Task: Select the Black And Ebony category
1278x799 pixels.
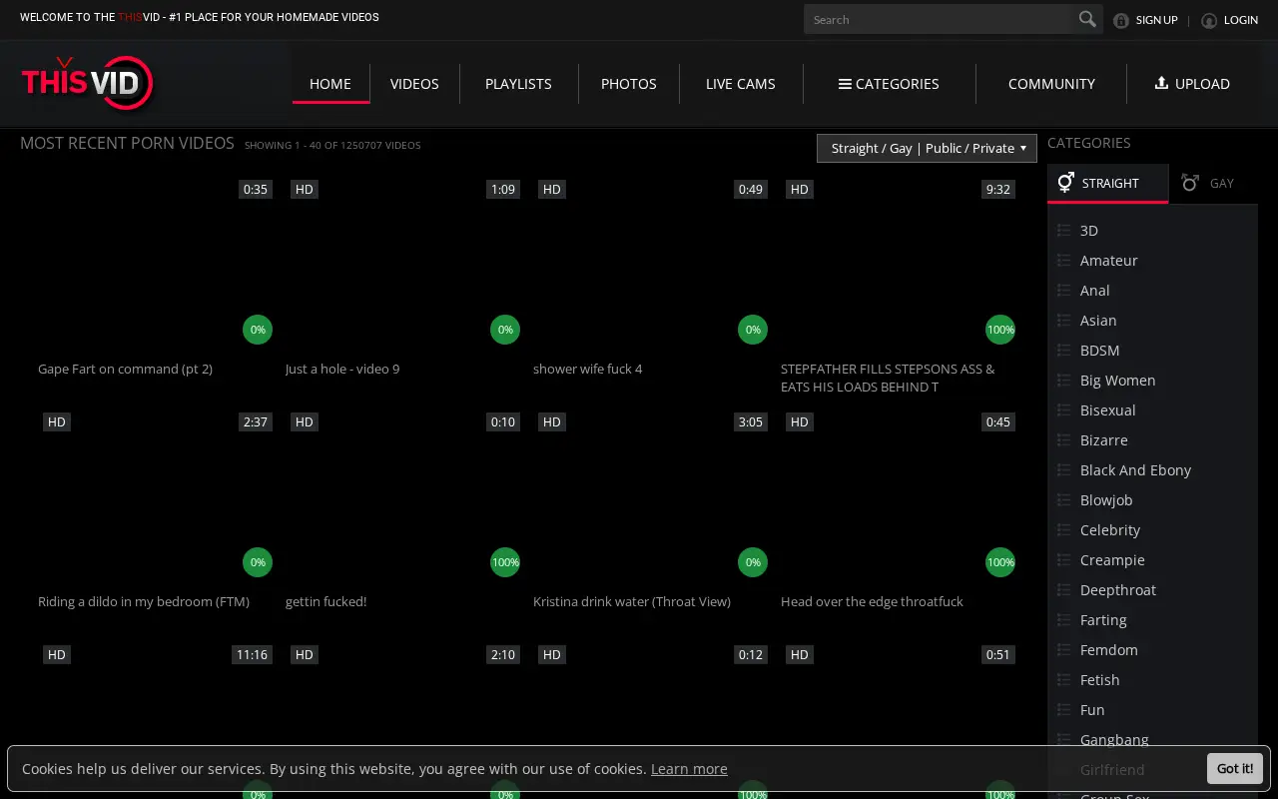Action: click(1135, 469)
